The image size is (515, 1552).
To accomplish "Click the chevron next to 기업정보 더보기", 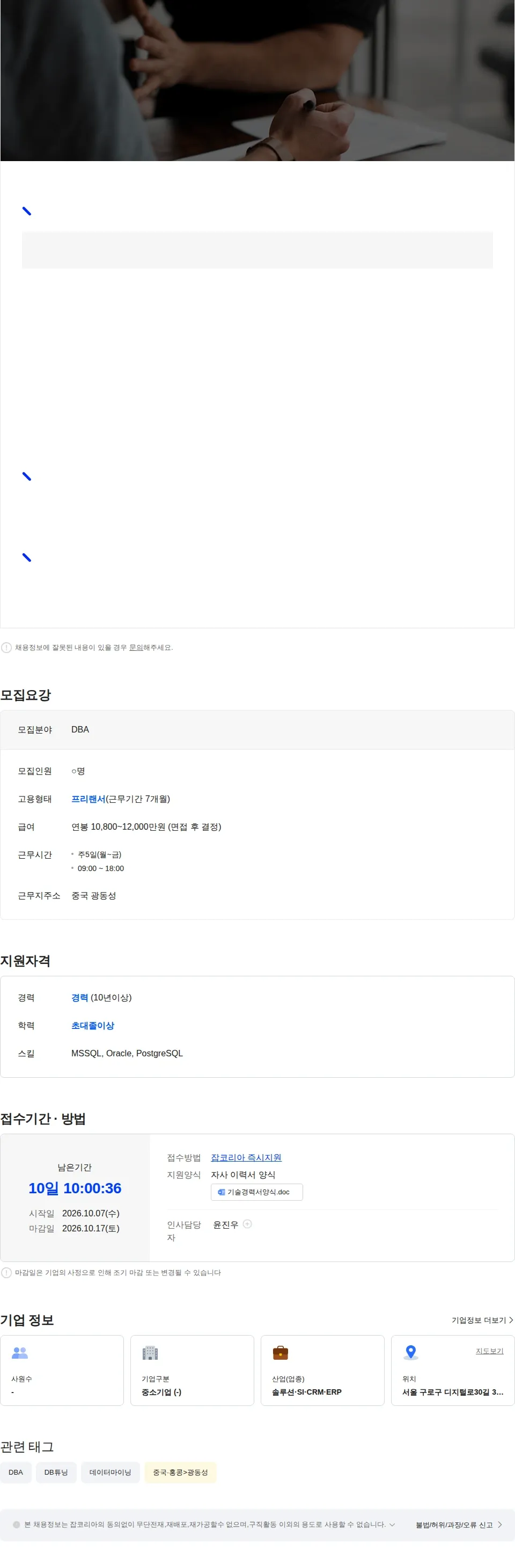I will pyautogui.click(x=511, y=1320).
